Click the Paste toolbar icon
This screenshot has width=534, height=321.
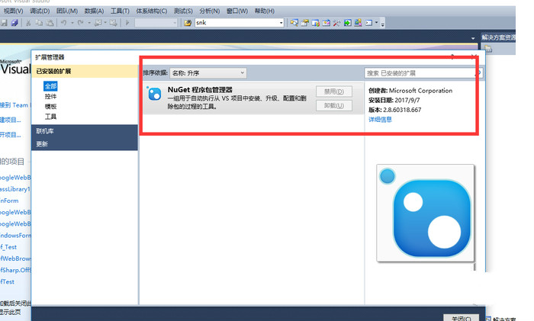click(x=50, y=23)
